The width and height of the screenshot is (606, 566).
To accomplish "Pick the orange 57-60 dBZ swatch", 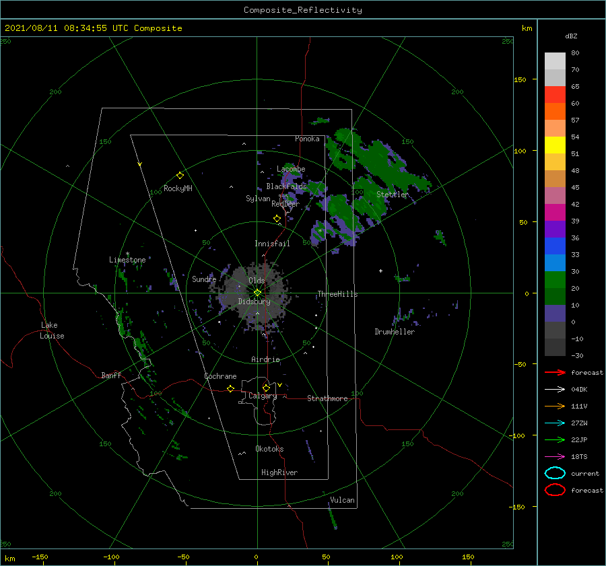I will click(555, 111).
